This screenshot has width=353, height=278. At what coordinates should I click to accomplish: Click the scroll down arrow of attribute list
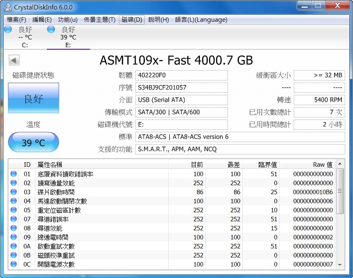(x=340, y=265)
